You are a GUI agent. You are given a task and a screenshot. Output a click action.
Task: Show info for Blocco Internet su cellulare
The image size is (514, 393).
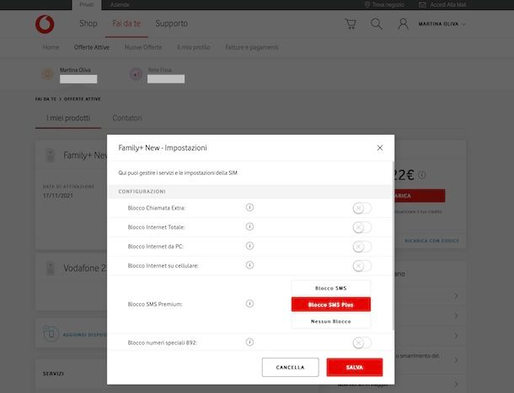(x=249, y=265)
